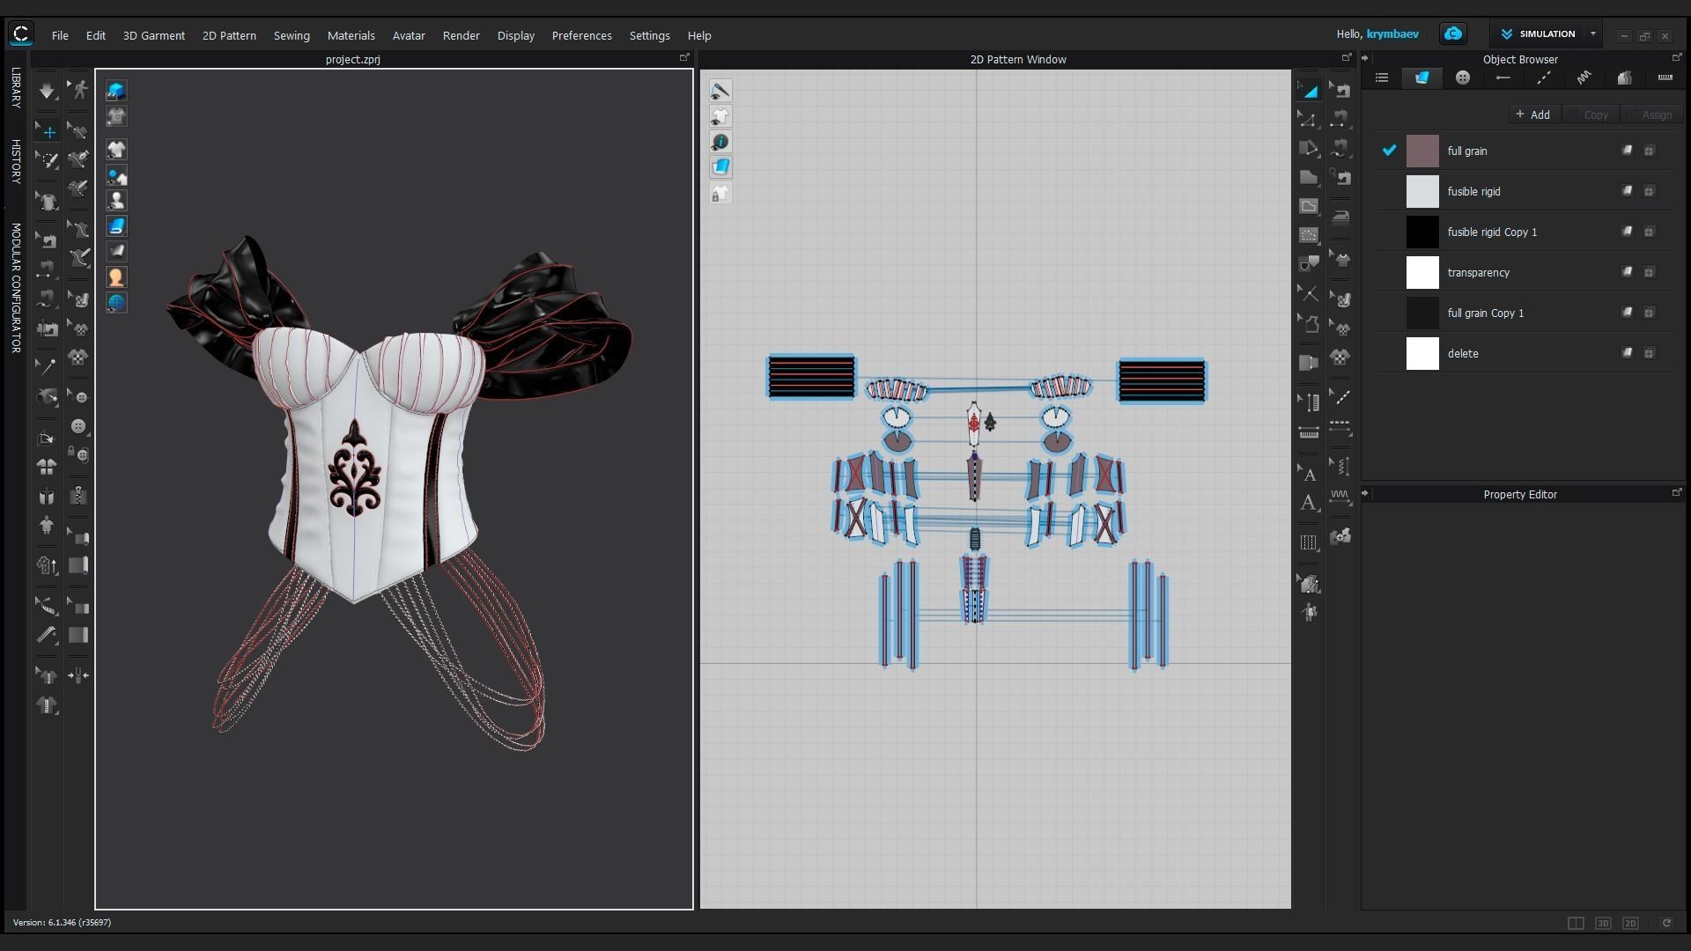Open the Sewing menu
This screenshot has width=1691, height=951.
(x=292, y=35)
